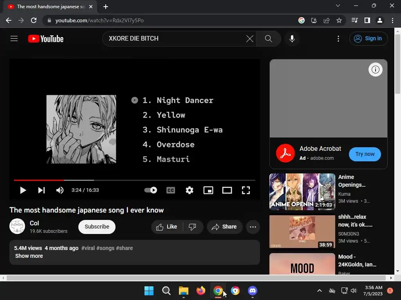Click the install app icon in address bar
Viewport: 401px width, 300px height.
pos(314,20)
